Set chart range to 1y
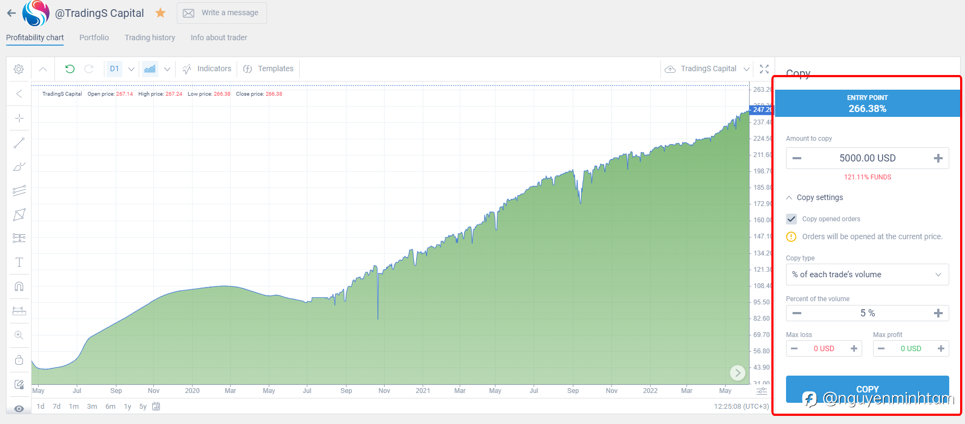Image resolution: width=965 pixels, height=424 pixels. pos(128,407)
